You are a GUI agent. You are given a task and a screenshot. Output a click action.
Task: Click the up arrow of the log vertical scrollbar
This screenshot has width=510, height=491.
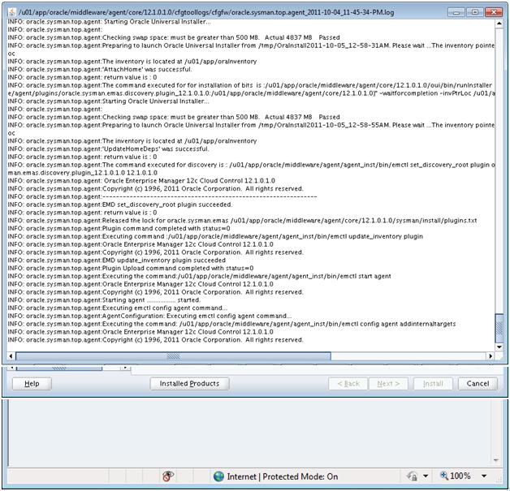tap(499, 24)
